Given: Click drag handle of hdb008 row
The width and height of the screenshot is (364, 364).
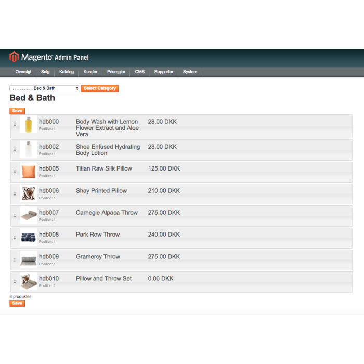Looking at the screenshot, I should click(15, 238).
